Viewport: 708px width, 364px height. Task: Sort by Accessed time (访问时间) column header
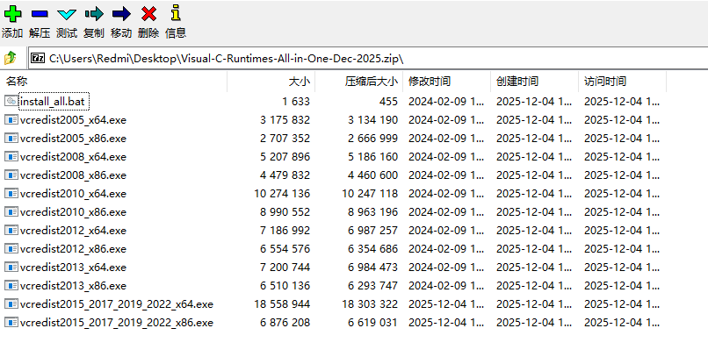622,82
